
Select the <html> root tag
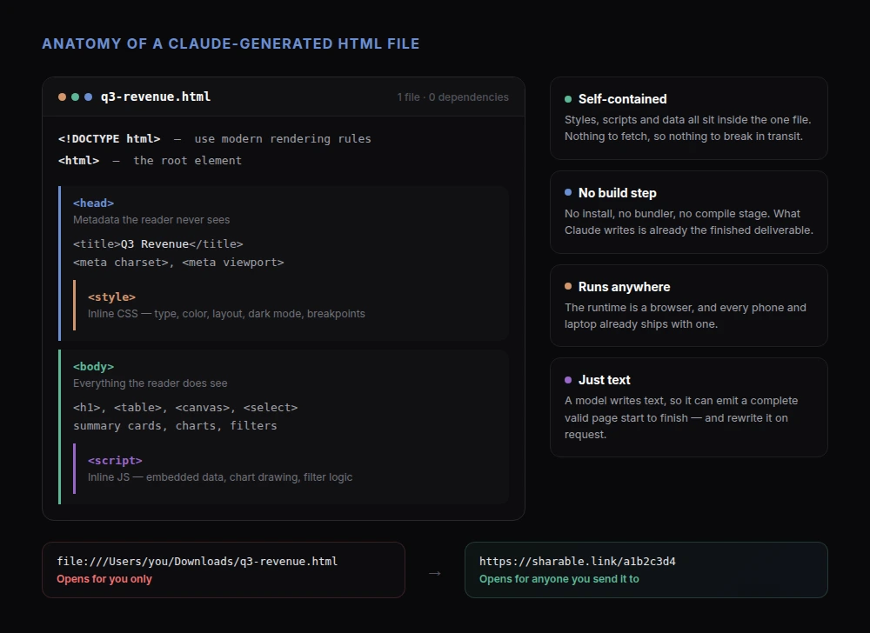point(79,160)
